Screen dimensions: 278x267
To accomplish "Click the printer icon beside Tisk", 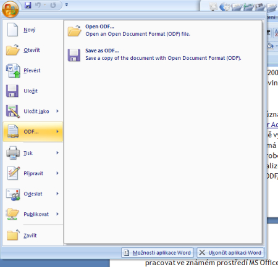I will click(13, 153).
